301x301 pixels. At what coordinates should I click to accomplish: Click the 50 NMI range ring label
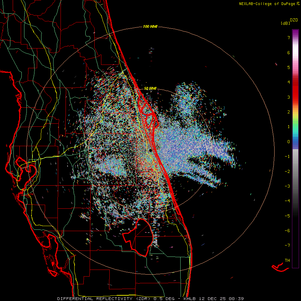[150, 89]
